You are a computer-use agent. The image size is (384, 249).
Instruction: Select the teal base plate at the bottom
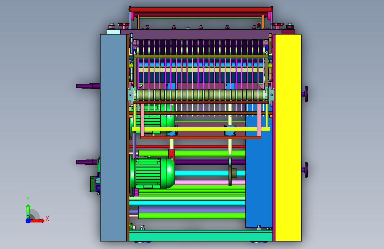201,236
